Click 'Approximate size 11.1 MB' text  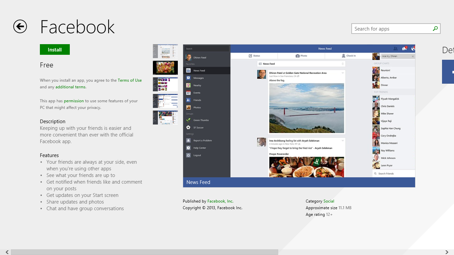click(x=328, y=208)
